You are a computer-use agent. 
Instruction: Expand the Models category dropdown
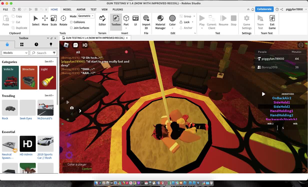point(15,53)
